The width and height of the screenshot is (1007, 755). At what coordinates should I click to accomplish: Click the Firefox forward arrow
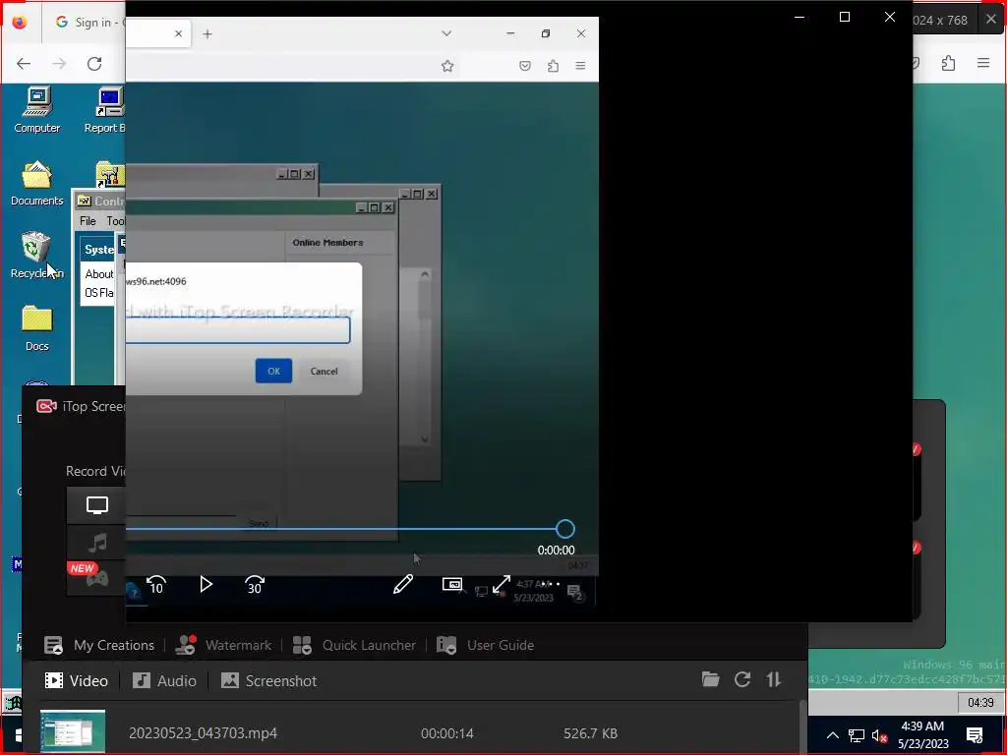[59, 64]
